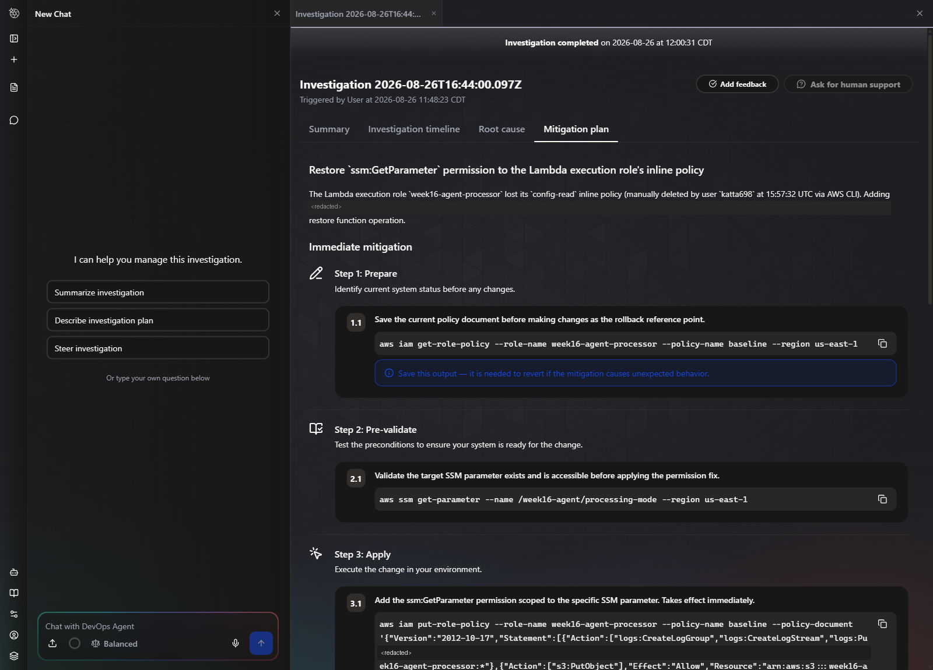This screenshot has height=670, width=933.
Task: Select the Mitigation plan tab
Action: 576,129
